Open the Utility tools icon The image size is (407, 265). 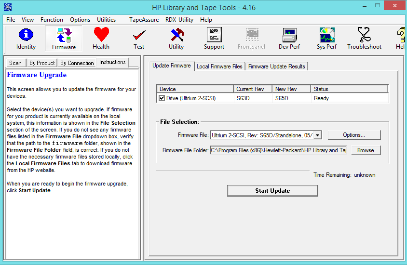tap(176, 39)
